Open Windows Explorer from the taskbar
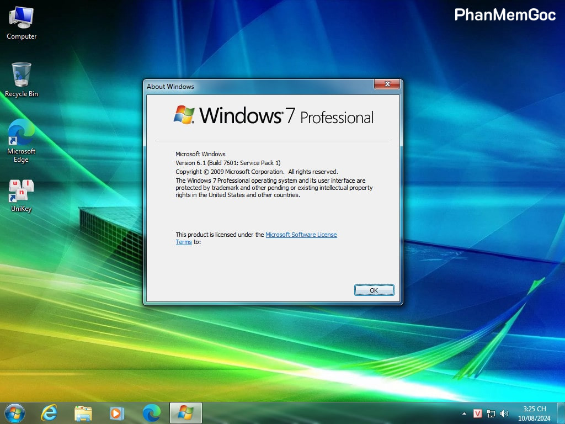Image resolution: width=565 pixels, height=424 pixels. point(83,412)
